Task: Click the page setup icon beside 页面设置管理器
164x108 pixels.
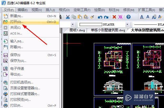Action: (6, 88)
